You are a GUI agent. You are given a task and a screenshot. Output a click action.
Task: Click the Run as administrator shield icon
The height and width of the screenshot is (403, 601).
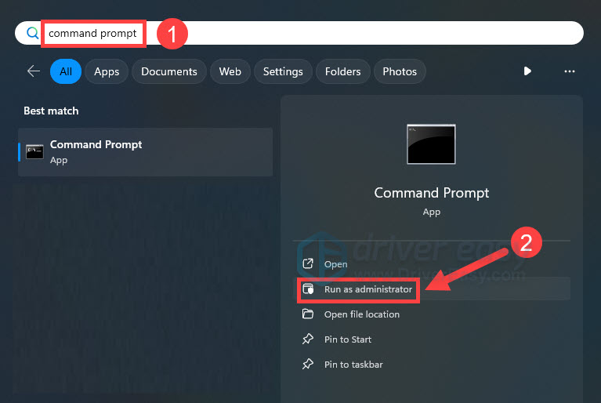coord(309,289)
